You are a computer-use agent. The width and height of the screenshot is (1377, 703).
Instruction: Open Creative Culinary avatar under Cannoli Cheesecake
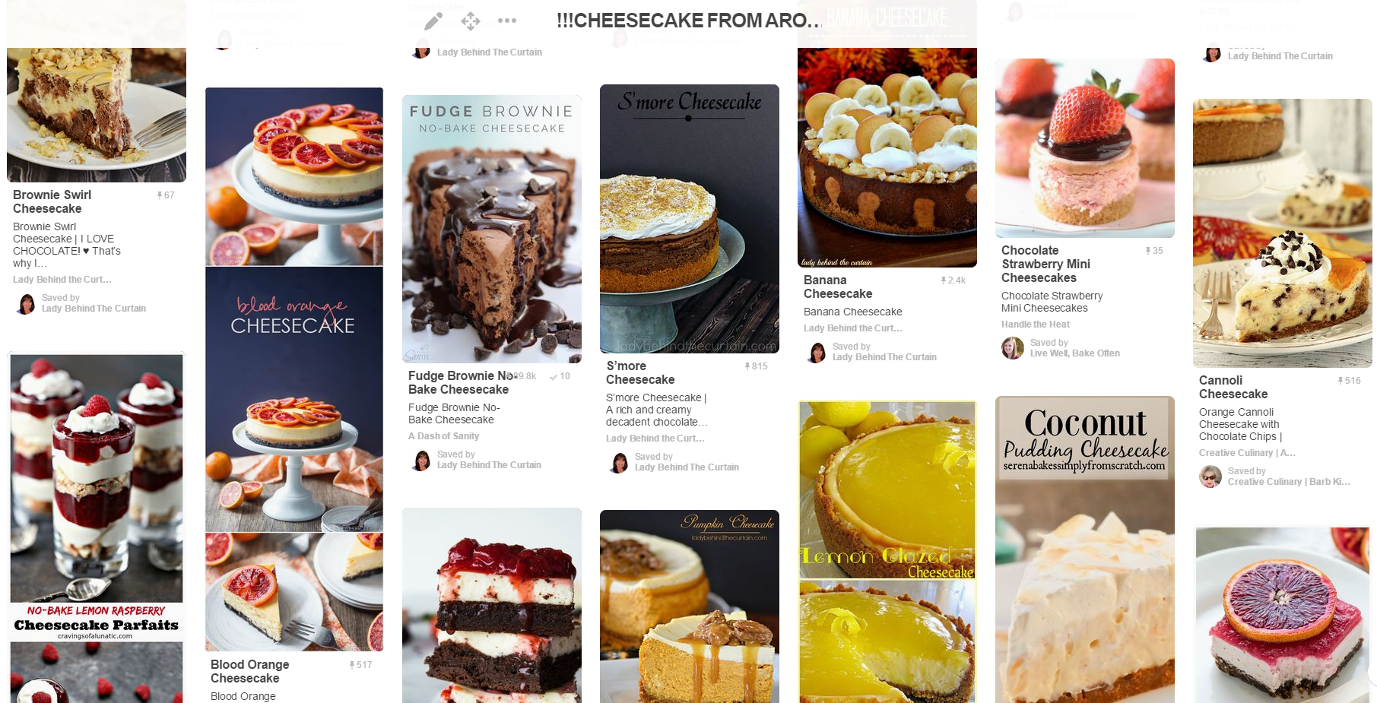pyautogui.click(x=1210, y=477)
